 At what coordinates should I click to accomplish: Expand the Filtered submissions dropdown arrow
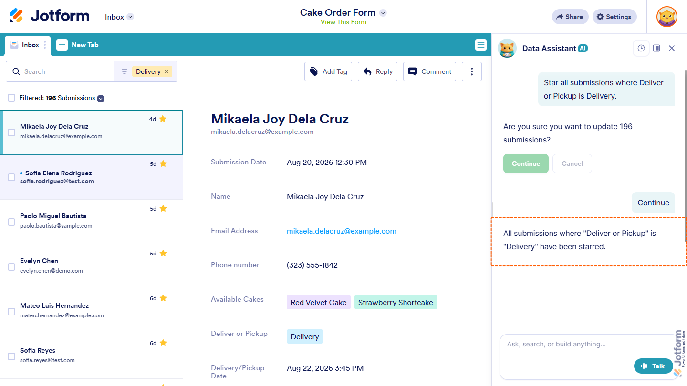click(101, 99)
